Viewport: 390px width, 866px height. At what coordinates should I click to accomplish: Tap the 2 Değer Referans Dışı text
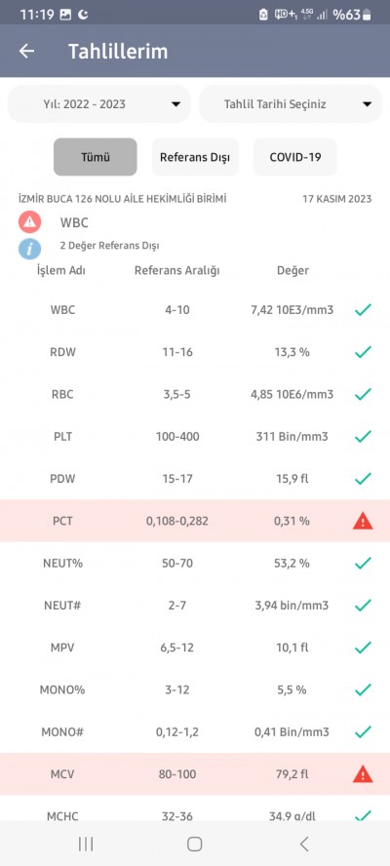(x=109, y=246)
